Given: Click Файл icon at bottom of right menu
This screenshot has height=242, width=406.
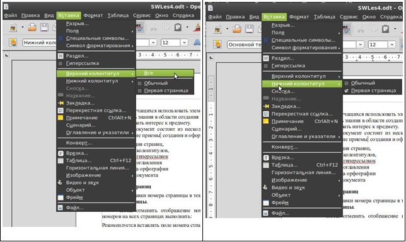Looking at the screenshot, I should pos(266,213).
